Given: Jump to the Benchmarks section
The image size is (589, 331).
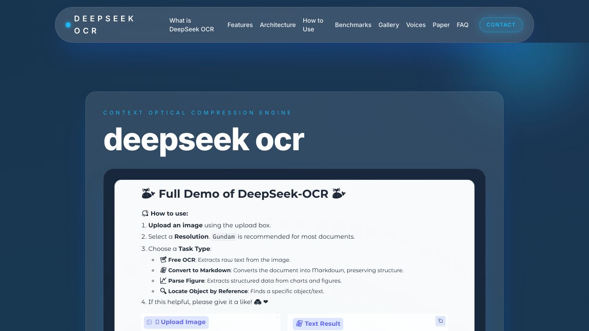Looking at the screenshot, I should point(353,25).
